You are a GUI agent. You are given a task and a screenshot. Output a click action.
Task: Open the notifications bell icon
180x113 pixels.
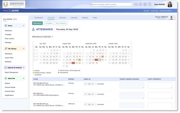[x=140, y=4]
